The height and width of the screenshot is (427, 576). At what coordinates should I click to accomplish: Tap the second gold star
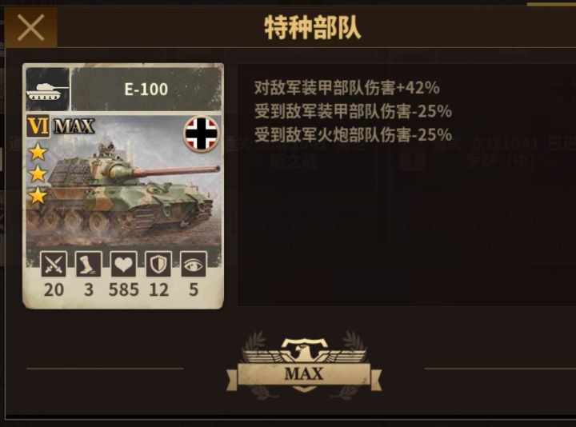[38, 174]
